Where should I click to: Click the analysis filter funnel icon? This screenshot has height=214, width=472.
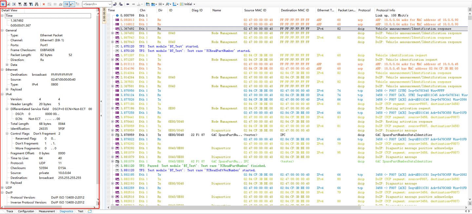tap(20, 4)
